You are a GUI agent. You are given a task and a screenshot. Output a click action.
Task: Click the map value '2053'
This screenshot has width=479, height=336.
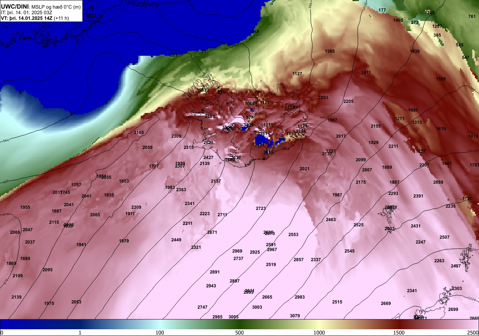(x=76, y=302)
